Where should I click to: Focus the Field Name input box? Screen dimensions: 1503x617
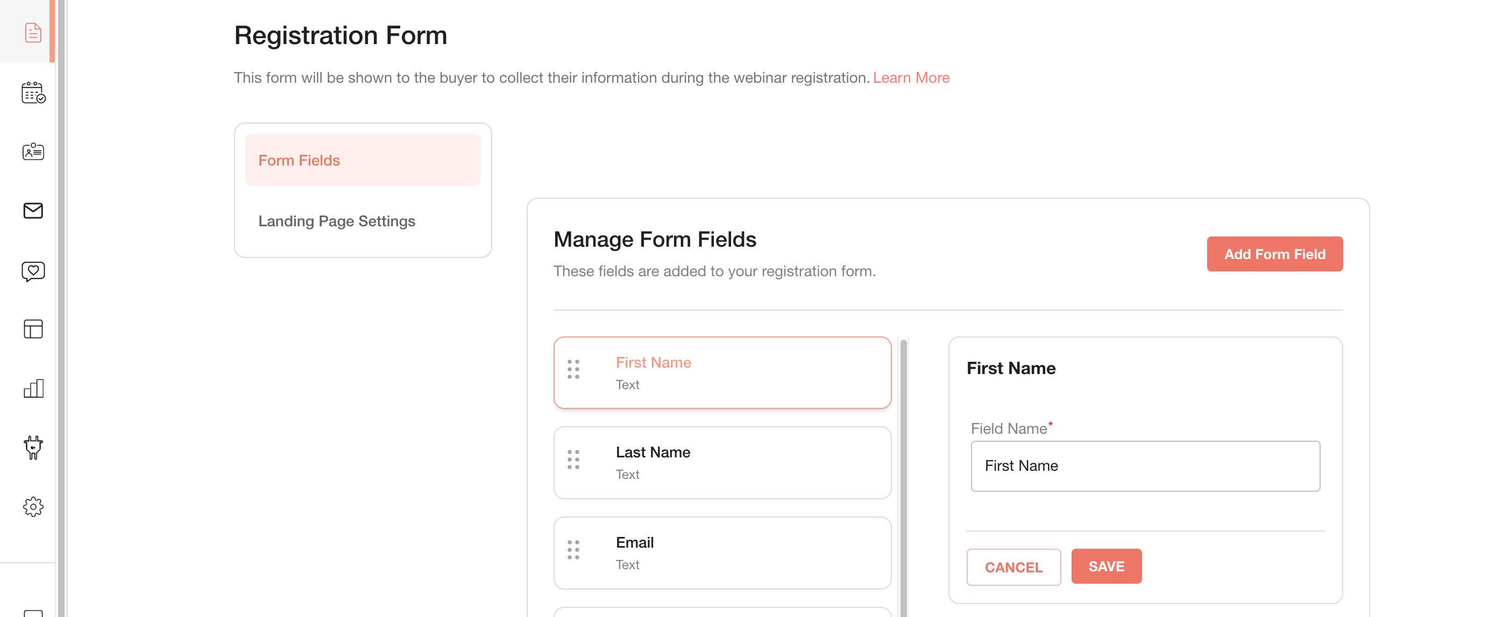(1145, 466)
